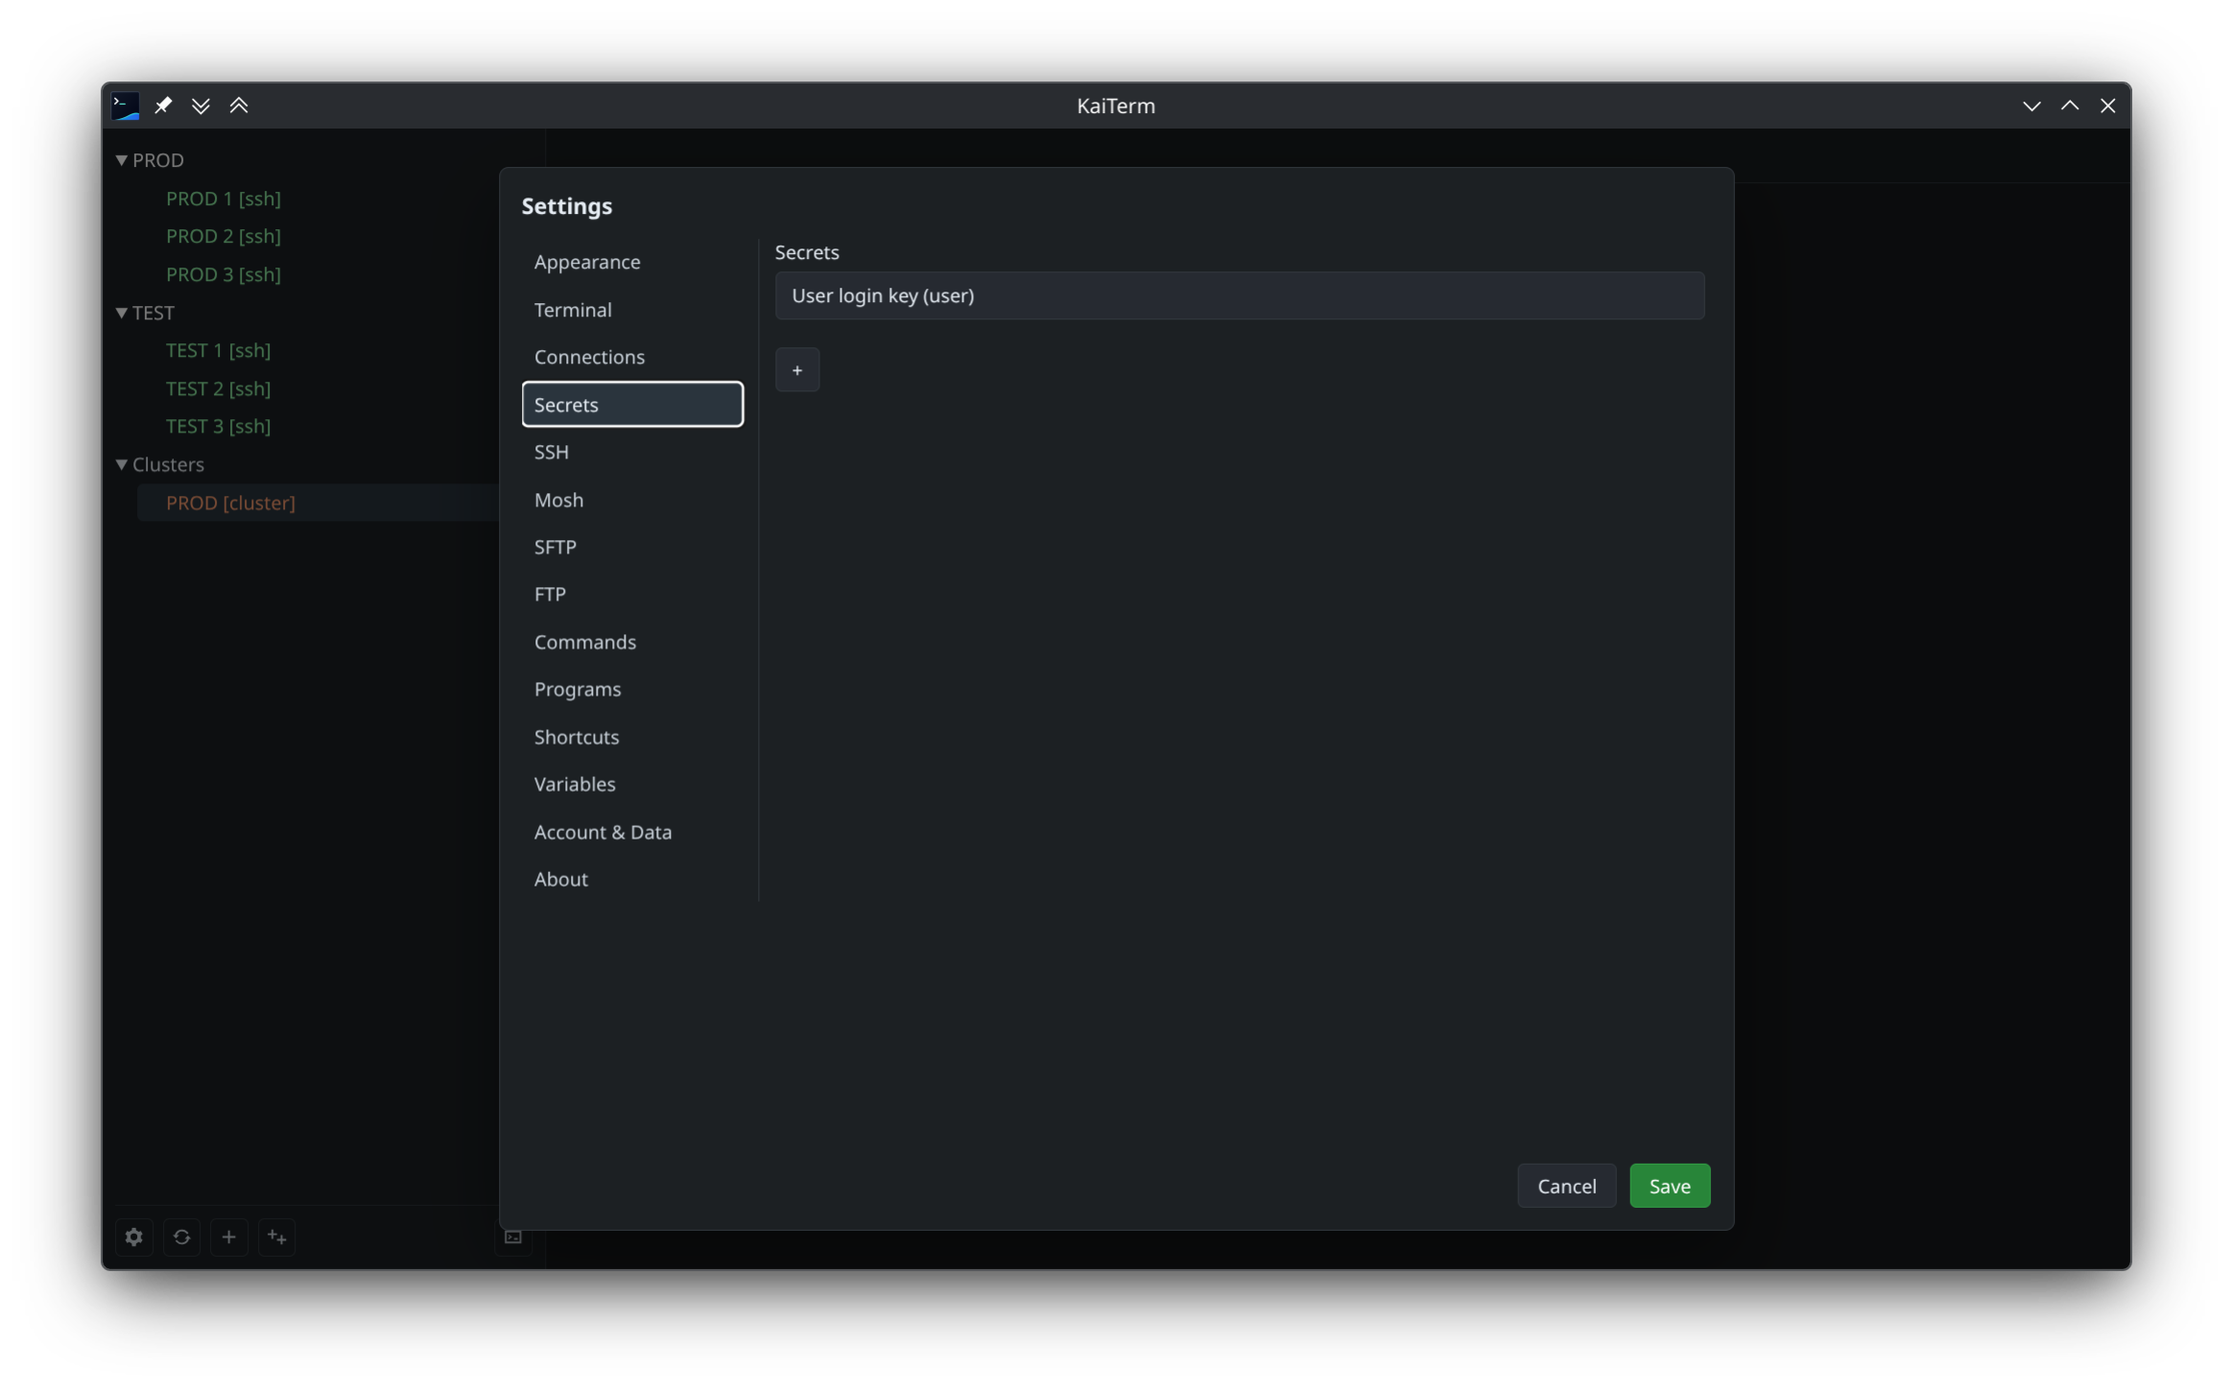The width and height of the screenshot is (2233, 1391).
Task: Toggle the pin window icon
Action: coord(163,106)
